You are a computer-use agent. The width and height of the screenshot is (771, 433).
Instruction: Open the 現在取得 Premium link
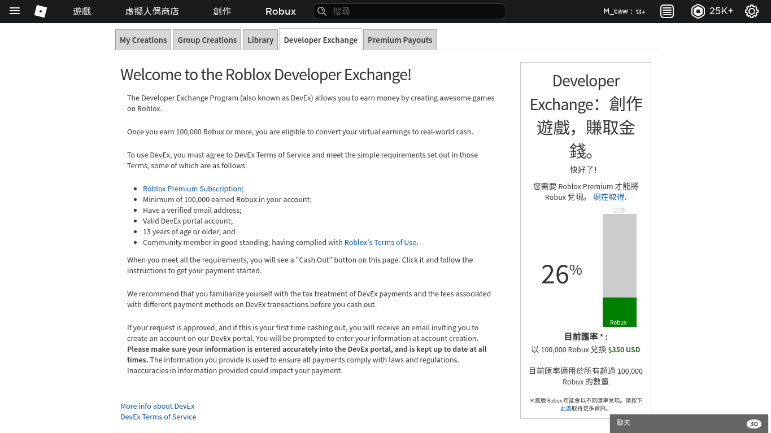pyautogui.click(x=608, y=197)
